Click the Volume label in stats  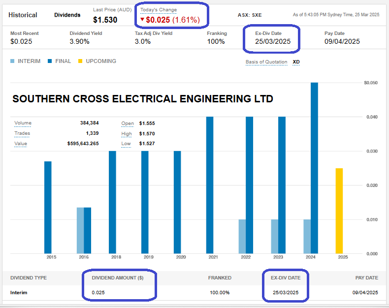pos(22,123)
